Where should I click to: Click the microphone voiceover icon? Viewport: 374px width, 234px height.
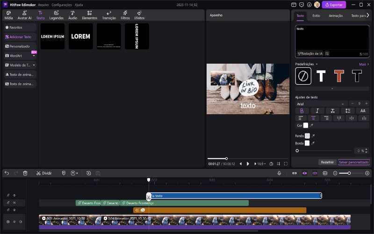(279, 173)
